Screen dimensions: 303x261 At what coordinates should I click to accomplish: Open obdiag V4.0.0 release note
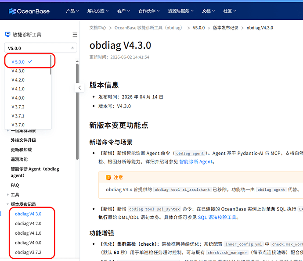(28, 243)
